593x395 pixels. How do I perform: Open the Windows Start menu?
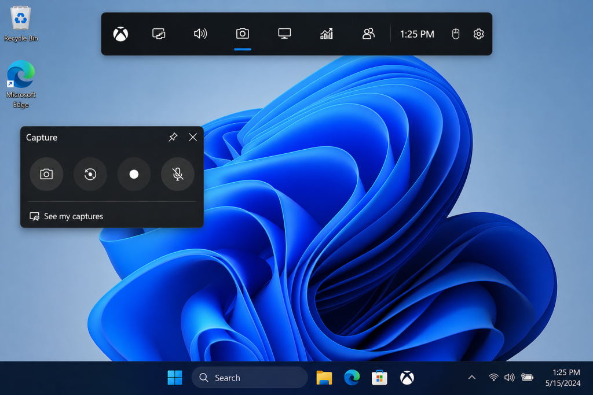174,378
